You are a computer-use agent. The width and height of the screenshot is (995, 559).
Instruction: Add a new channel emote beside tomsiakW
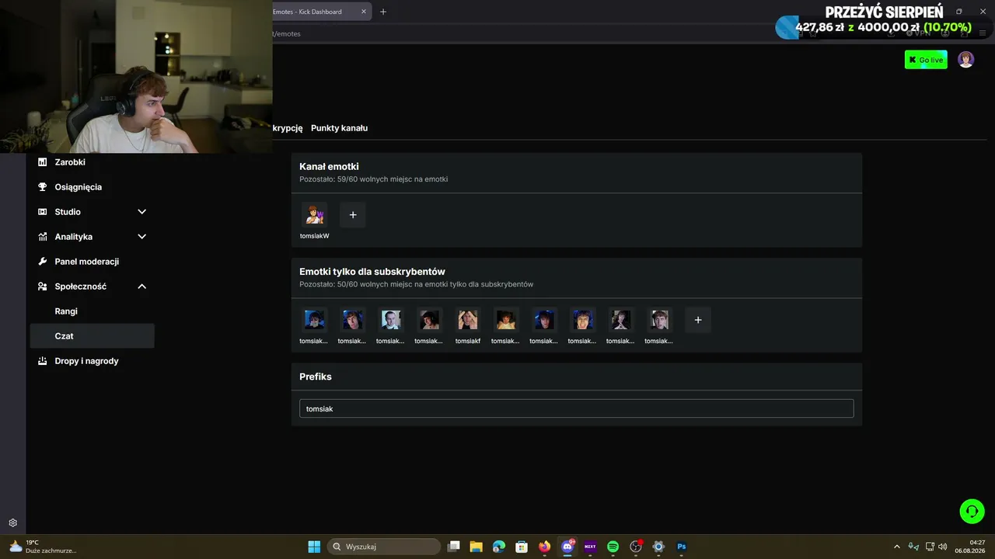352,214
